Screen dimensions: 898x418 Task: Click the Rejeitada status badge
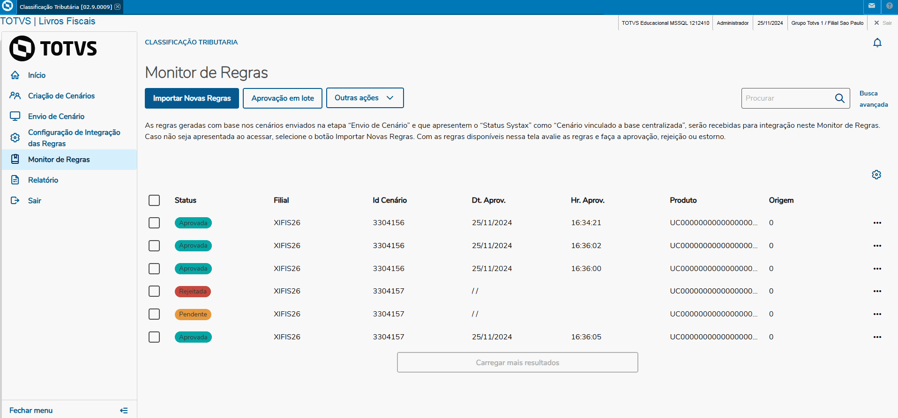pos(193,291)
